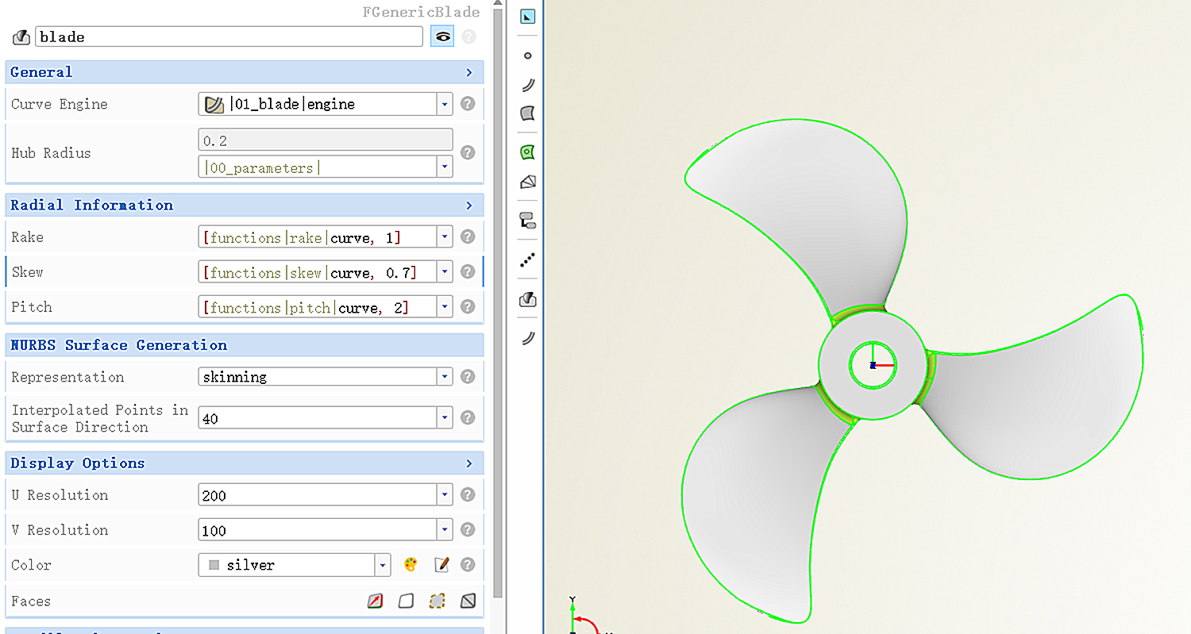Click the bottom curve tool in toolbar
Image resolution: width=1191 pixels, height=634 pixels.
coord(527,338)
